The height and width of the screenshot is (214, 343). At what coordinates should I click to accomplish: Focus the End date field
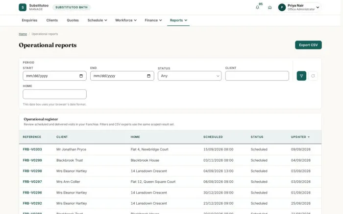click(x=122, y=76)
